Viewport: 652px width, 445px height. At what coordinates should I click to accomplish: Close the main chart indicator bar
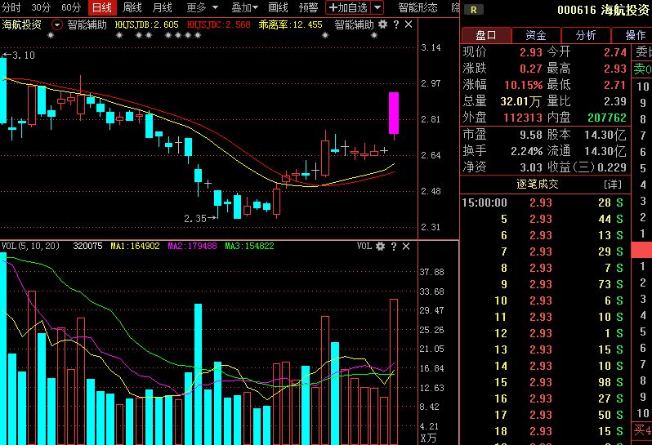click(x=408, y=24)
